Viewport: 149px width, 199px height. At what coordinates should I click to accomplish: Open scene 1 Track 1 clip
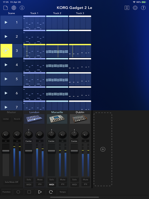point(34,23)
